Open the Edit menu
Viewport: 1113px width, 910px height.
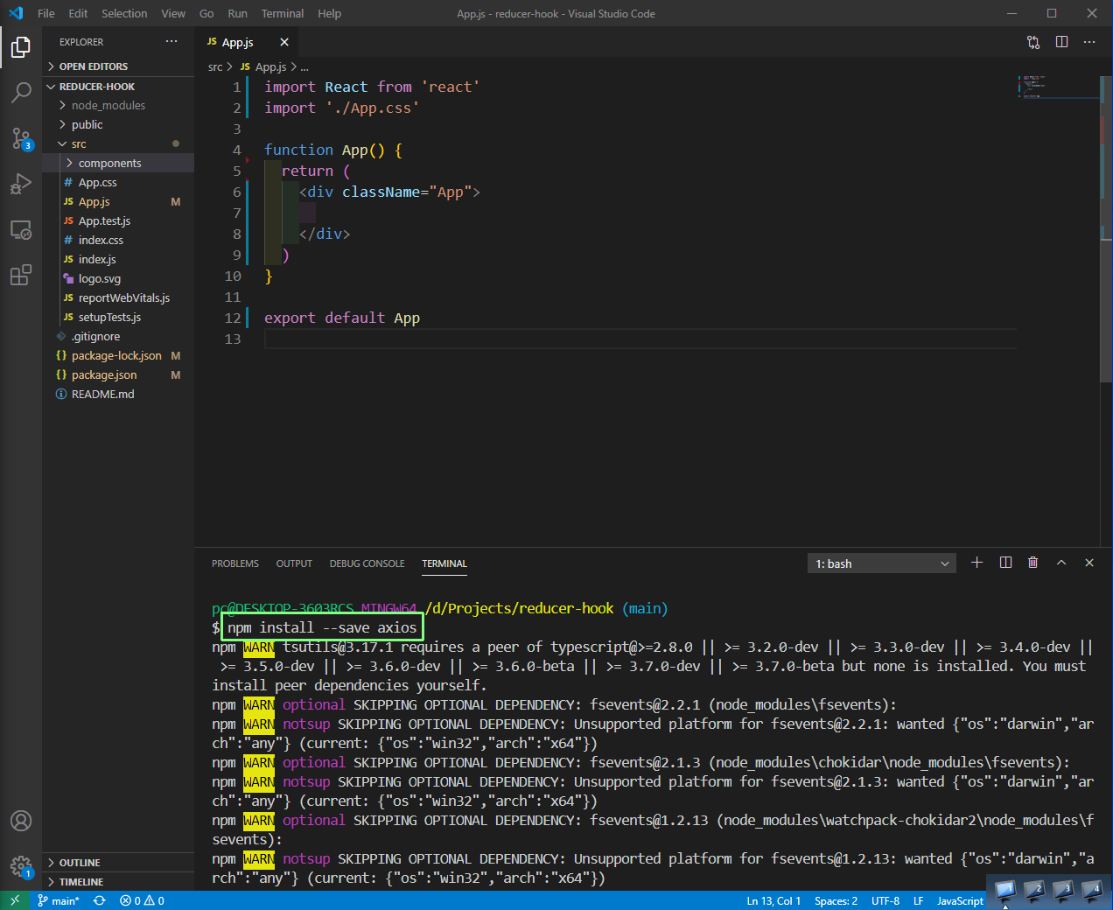pyautogui.click(x=79, y=13)
